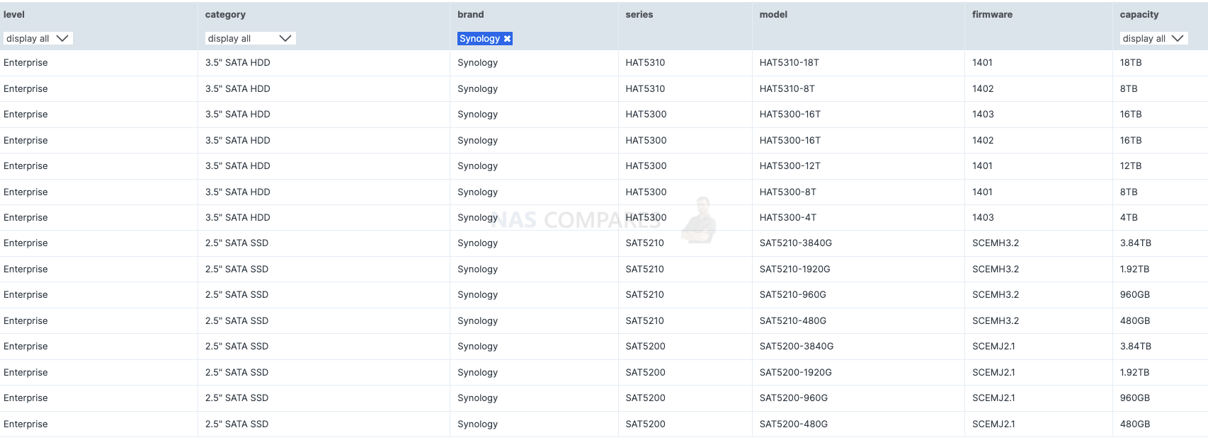
Task: Click series HAT5300 in HAT5300-12T row
Action: (x=646, y=166)
